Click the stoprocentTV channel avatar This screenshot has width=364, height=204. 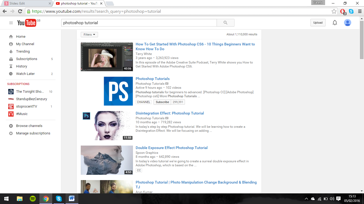(11, 107)
